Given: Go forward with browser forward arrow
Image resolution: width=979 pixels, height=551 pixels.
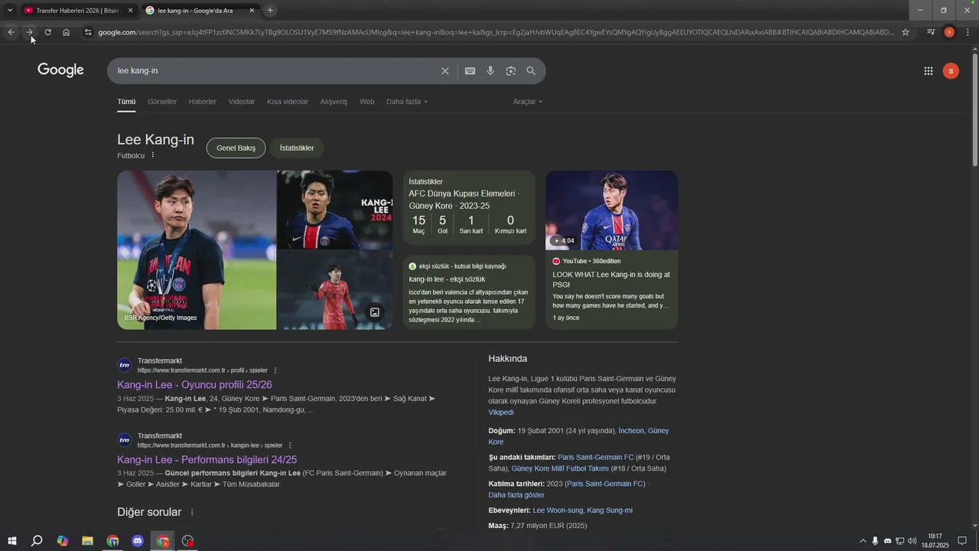Looking at the screenshot, I should 29,32.
